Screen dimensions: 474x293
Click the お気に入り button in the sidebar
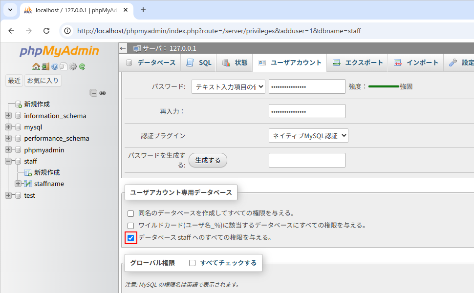(43, 80)
